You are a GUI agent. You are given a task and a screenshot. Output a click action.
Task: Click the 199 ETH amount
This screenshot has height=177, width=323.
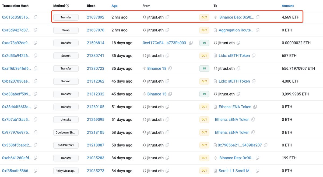coord(289,158)
